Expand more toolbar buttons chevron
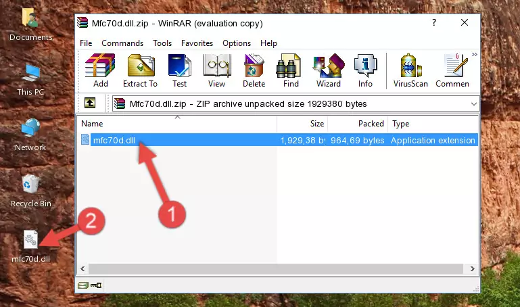The width and height of the screenshot is (520, 307). [475, 55]
